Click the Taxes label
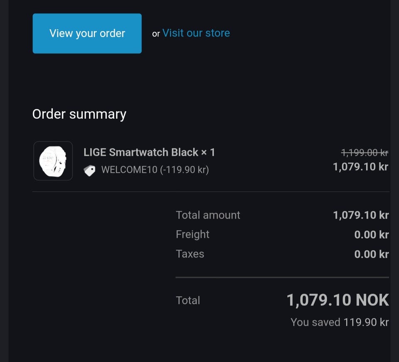399x362 pixels. click(x=190, y=254)
